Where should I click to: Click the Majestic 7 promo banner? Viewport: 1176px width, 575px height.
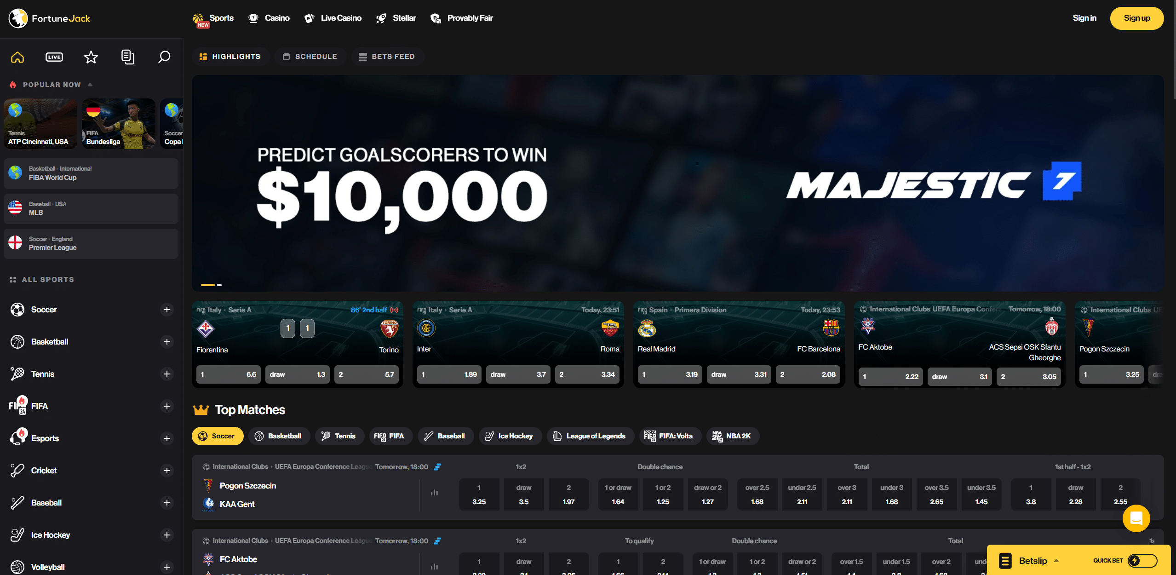pyautogui.click(x=677, y=183)
